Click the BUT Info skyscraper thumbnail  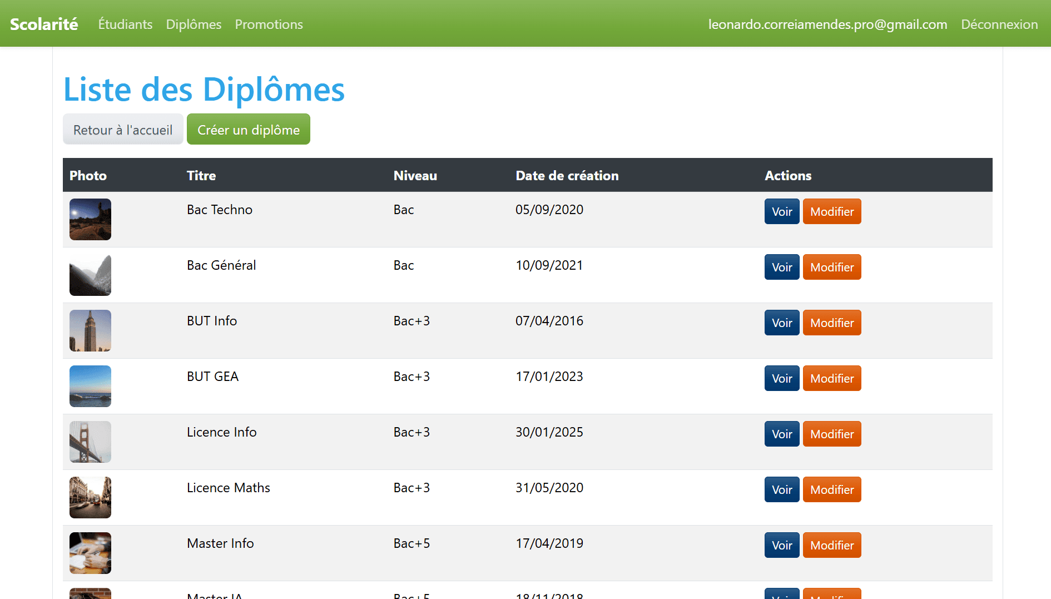pyautogui.click(x=90, y=330)
